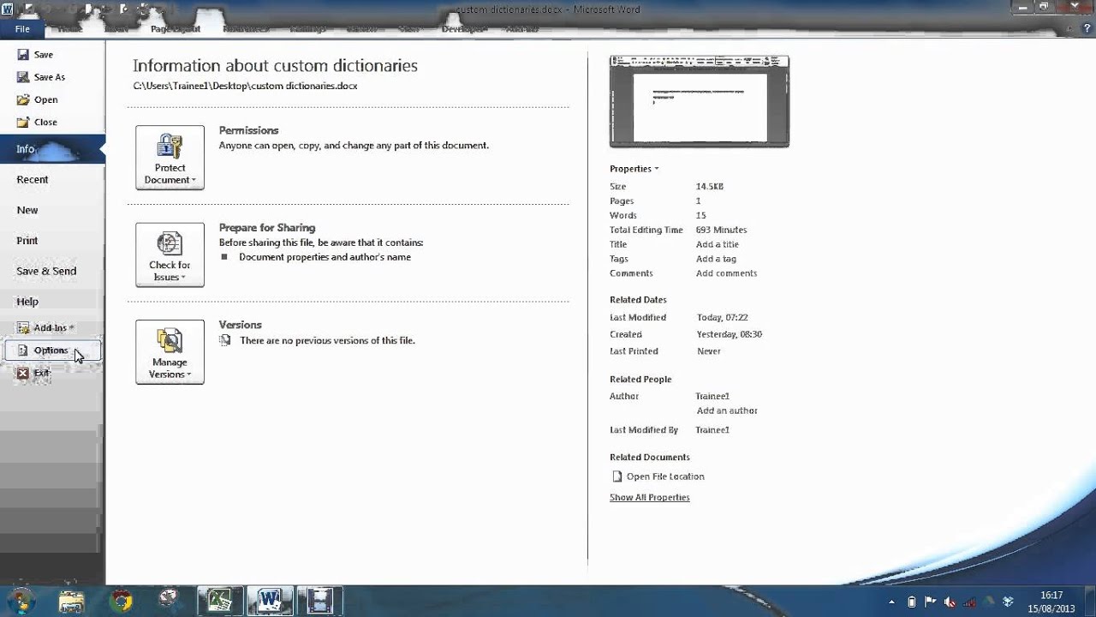Click the Action Center flag tray icon

tap(931, 602)
